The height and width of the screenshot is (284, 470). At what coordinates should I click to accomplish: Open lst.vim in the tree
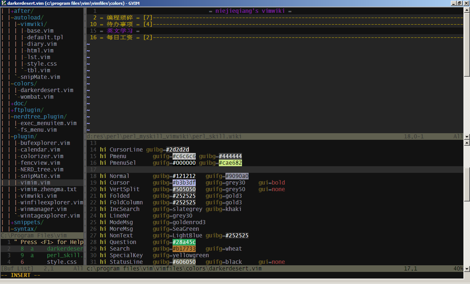coord(39,57)
